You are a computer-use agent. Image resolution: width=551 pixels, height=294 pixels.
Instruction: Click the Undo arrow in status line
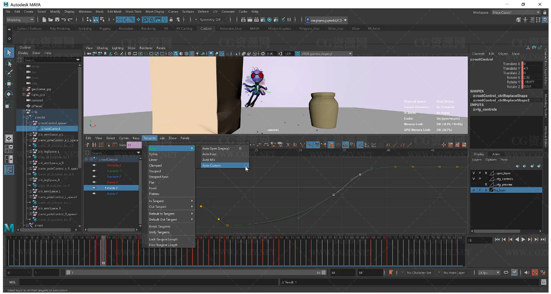64,20
